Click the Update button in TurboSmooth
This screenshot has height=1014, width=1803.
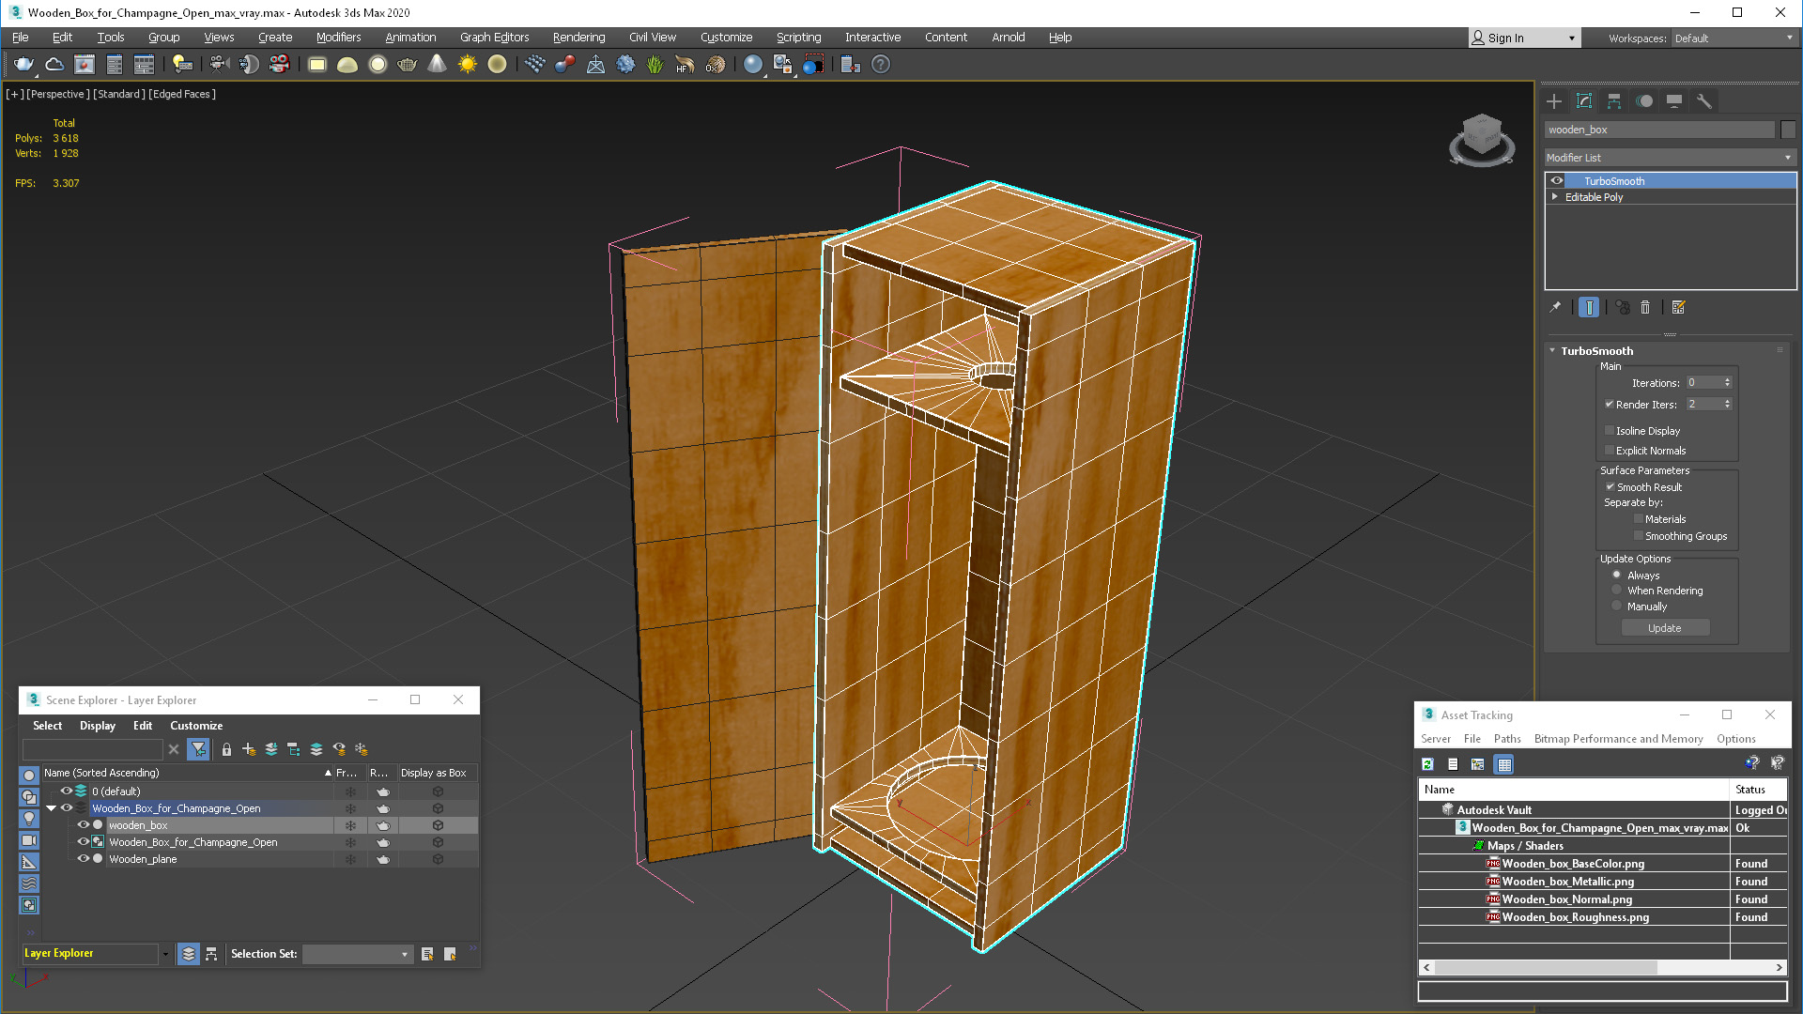[x=1665, y=628]
